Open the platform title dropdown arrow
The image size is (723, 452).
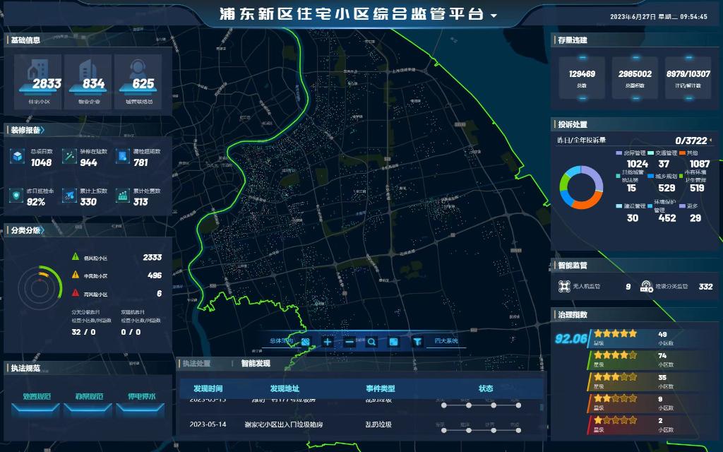[494, 16]
